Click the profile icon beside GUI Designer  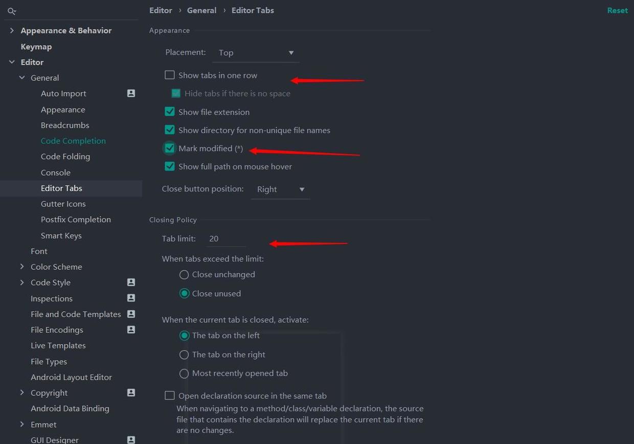coord(131,439)
